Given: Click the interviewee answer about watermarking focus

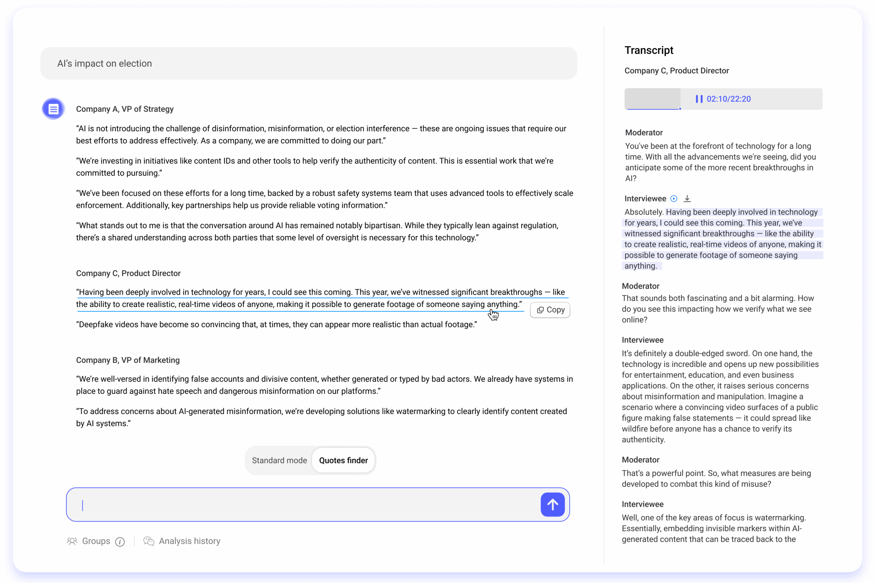Looking at the screenshot, I should [714, 528].
